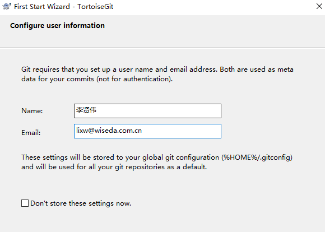Click the Email: label

point(31,132)
